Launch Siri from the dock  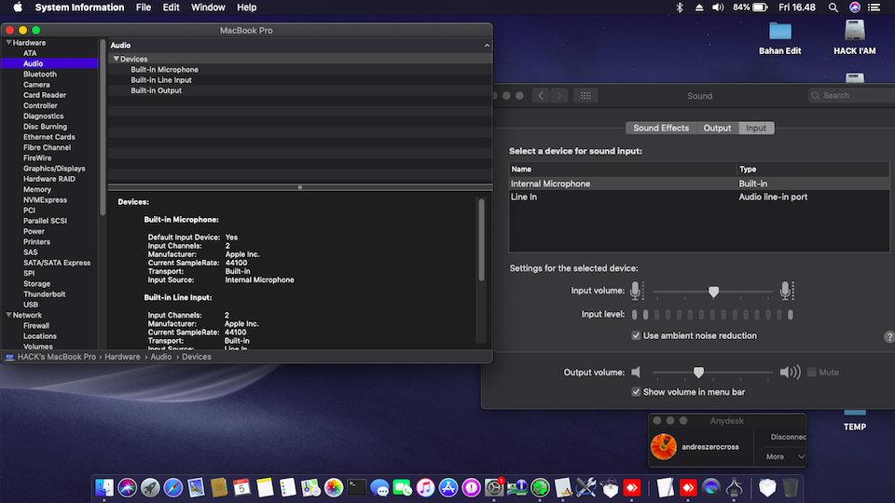tap(128, 487)
